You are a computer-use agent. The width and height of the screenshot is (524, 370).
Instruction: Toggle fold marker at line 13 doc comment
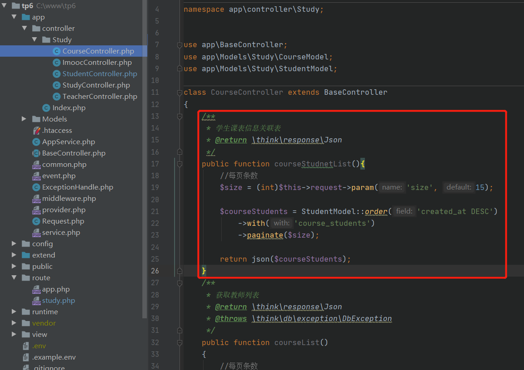pos(180,117)
